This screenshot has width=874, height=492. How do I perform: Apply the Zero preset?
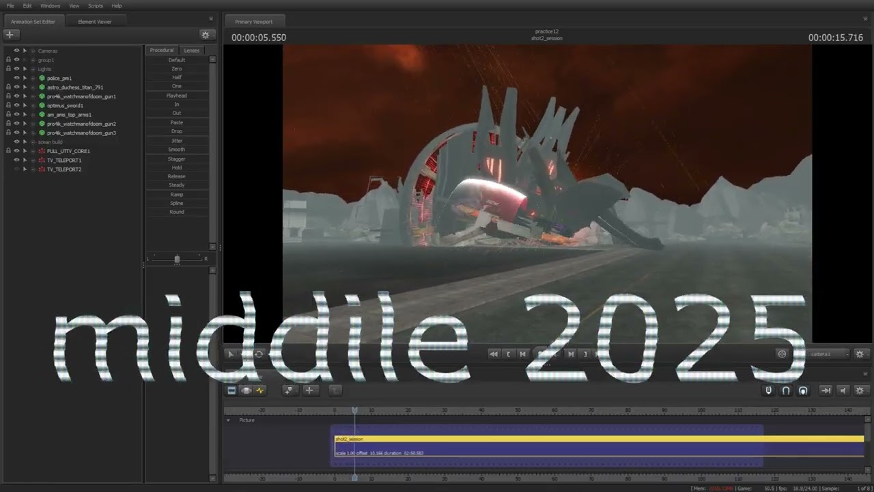coord(177,69)
